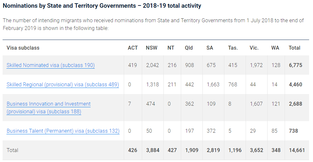Click the Qld column header
The image size is (313, 162).
189,48
